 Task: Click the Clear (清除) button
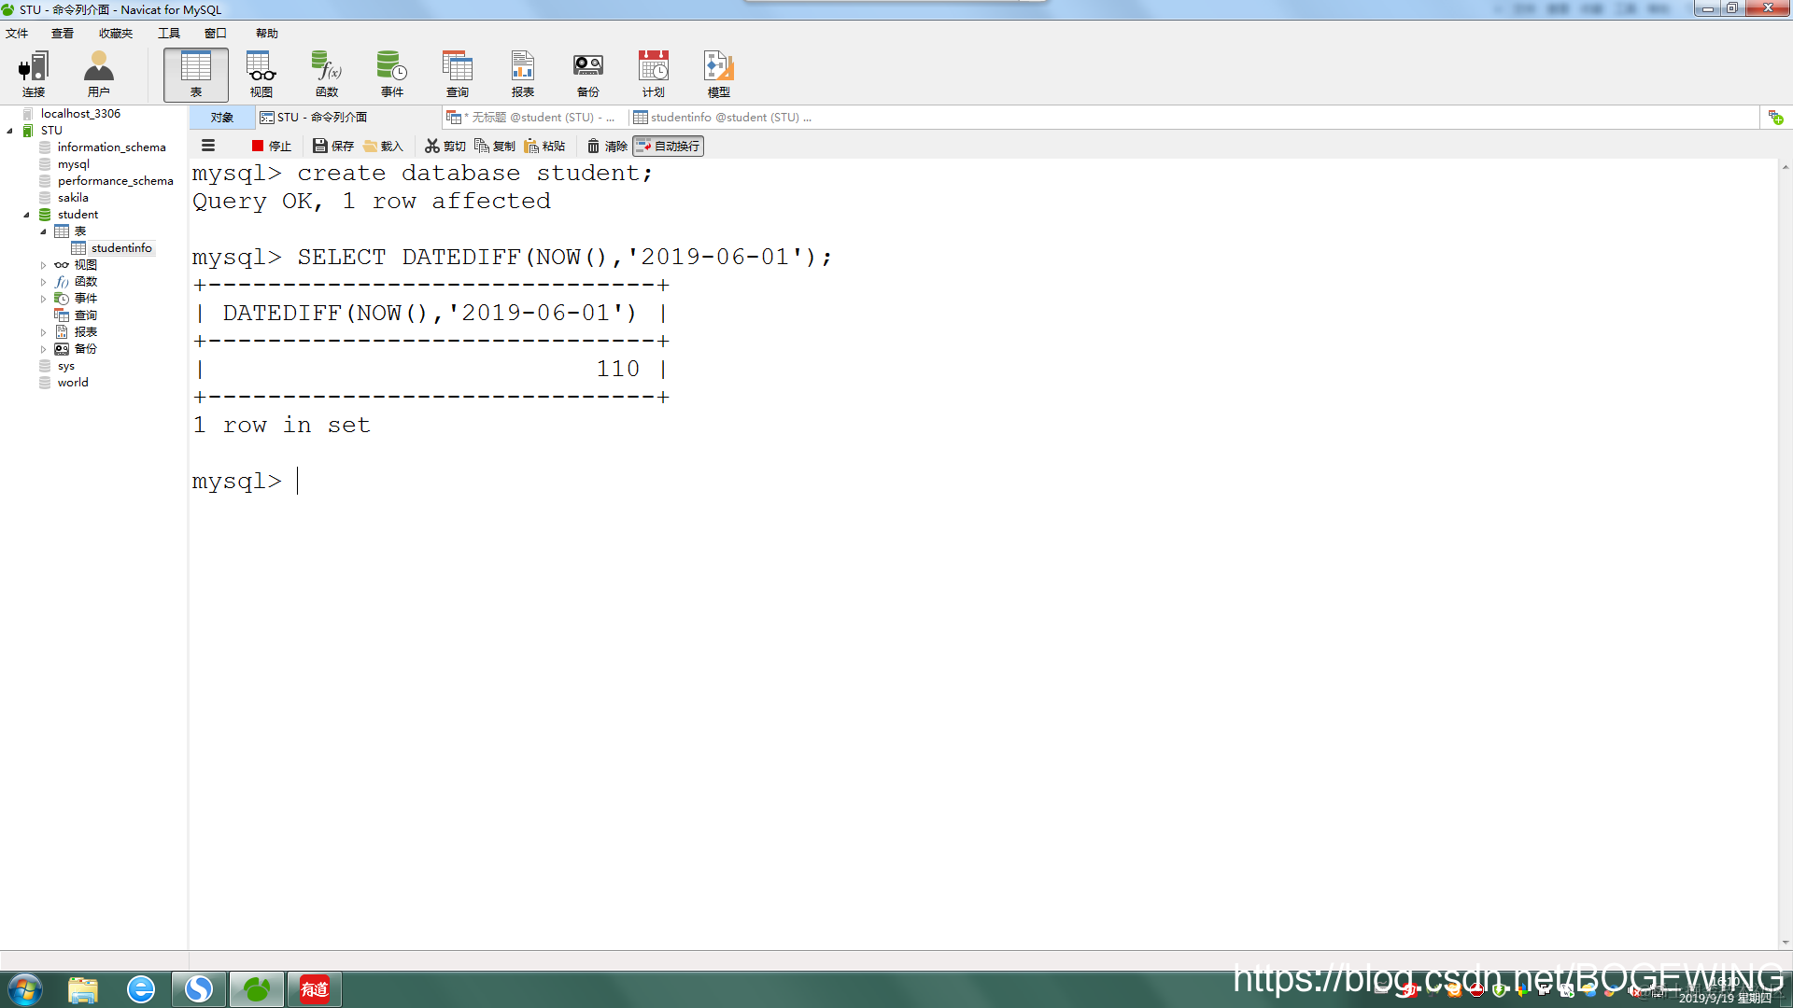click(x=607, y=146)
